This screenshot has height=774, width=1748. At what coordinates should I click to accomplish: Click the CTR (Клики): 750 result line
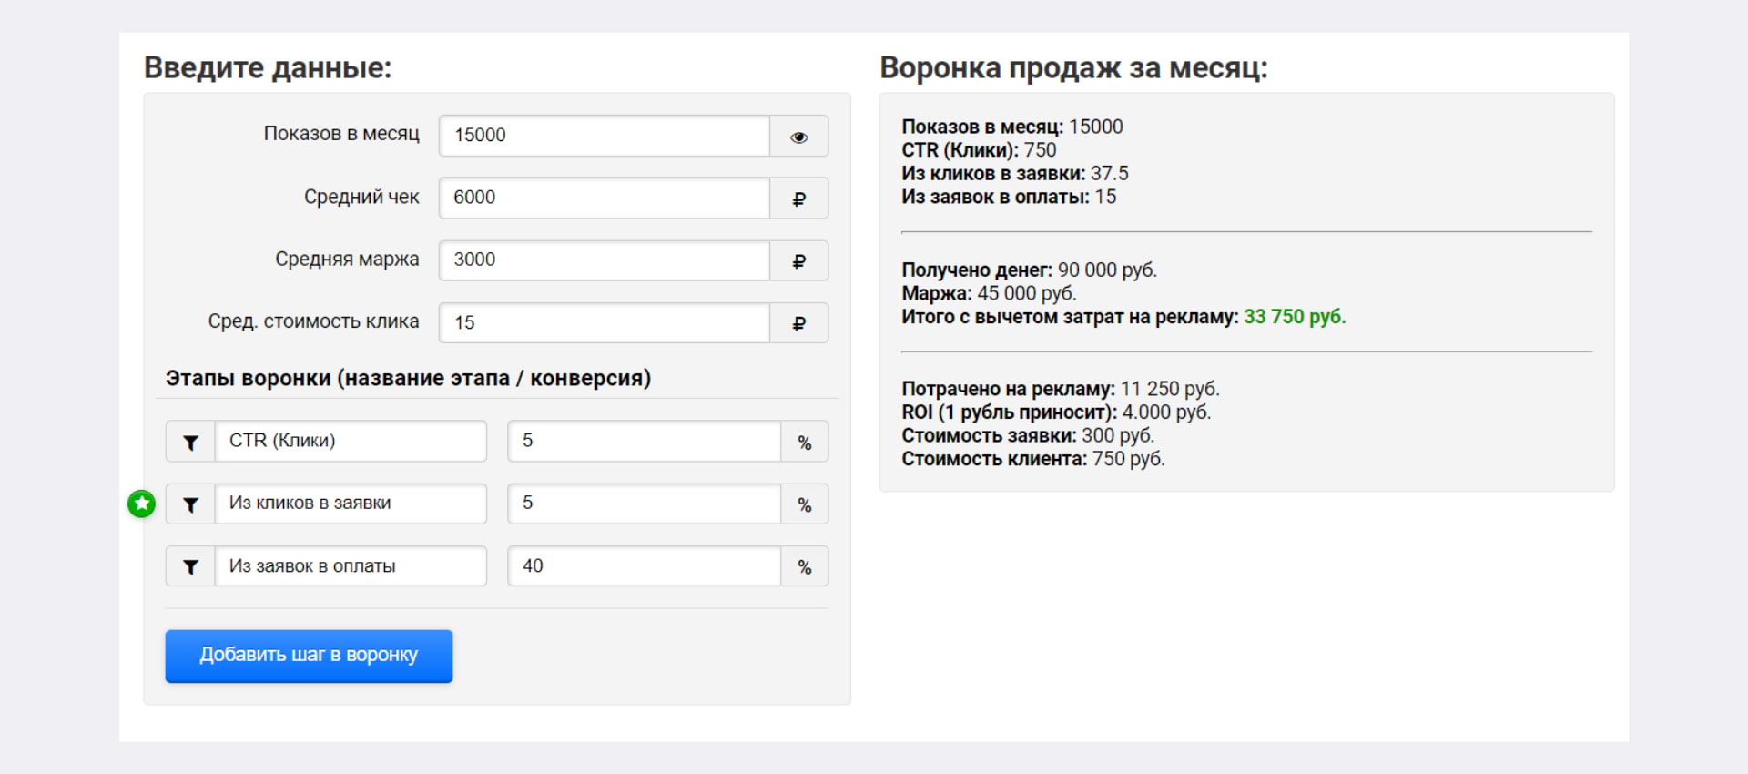click(x=979, y=150)
